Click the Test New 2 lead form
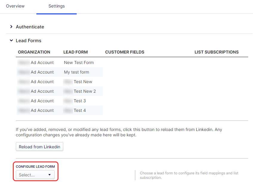The image size is (253, 183). pos(85,91)
